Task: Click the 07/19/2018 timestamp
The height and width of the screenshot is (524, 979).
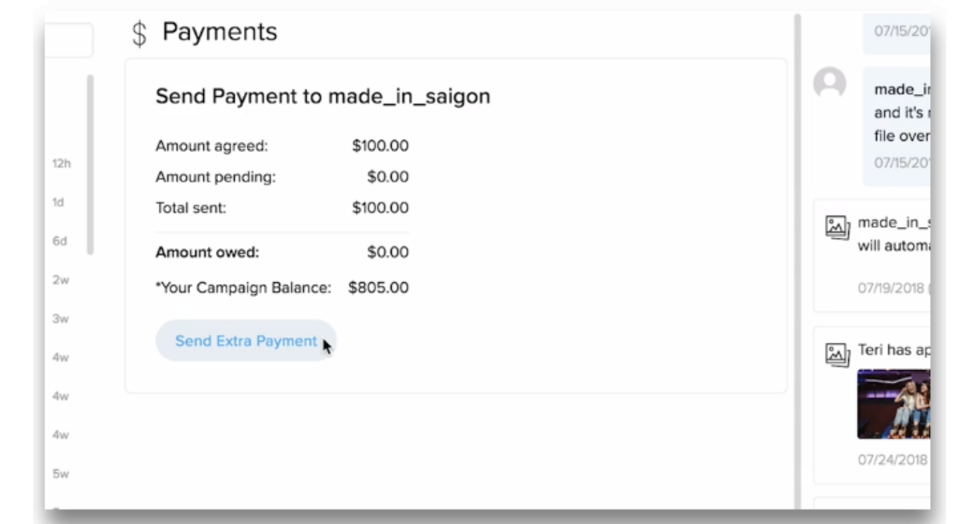Action: pos(891,288)
